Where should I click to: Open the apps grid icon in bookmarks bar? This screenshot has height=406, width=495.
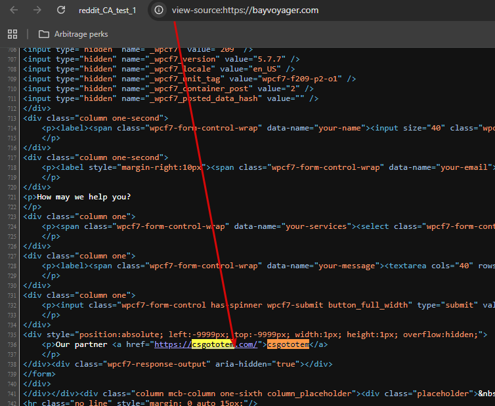coord(12,34)
